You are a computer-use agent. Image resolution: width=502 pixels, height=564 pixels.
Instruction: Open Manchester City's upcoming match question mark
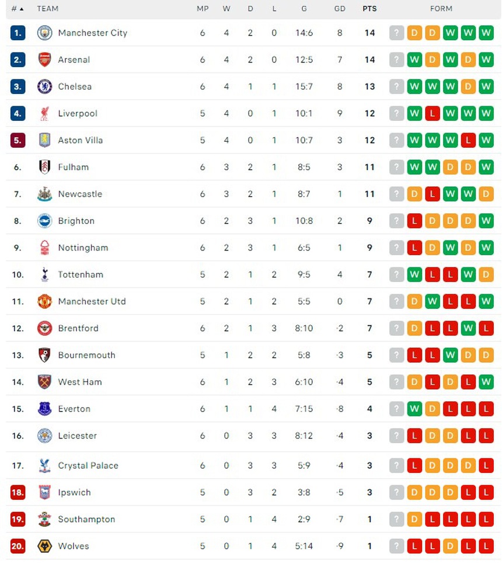(x=397, y=33)
